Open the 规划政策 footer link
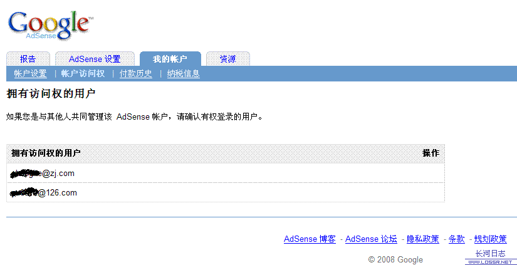Viewport: 517px width, 265px height. pos(490,239)
